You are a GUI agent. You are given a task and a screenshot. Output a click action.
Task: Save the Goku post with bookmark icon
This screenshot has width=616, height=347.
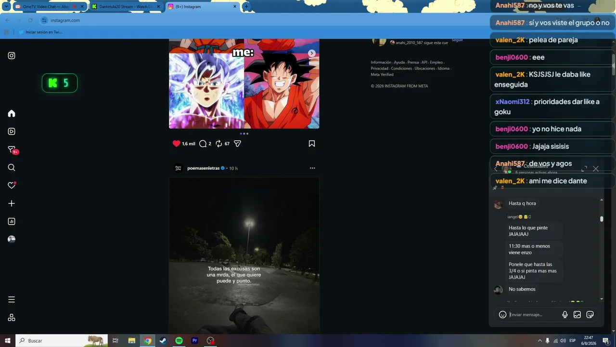pos(312,144)
